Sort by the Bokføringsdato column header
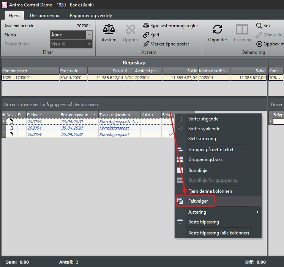This screenshot has width=284, height=267. [x=74, y=114]
